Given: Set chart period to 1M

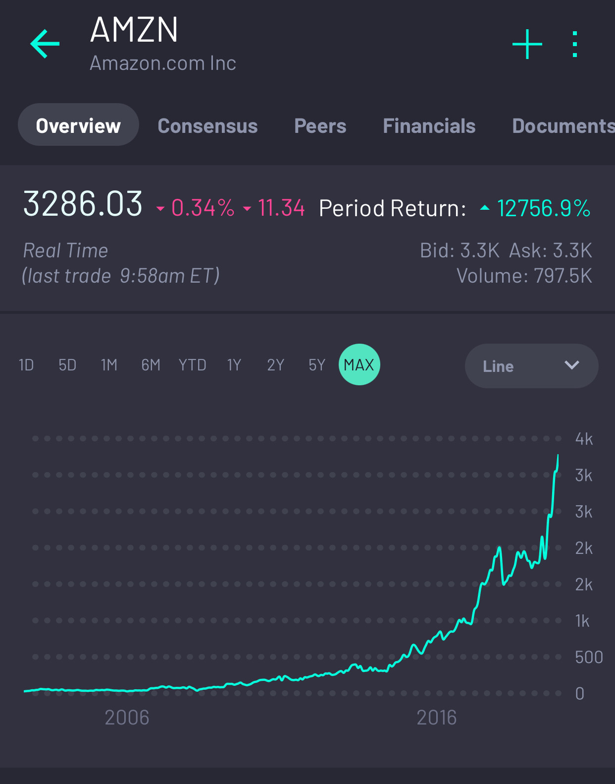Looking at the screenshot, I should (x=109, y=365).
